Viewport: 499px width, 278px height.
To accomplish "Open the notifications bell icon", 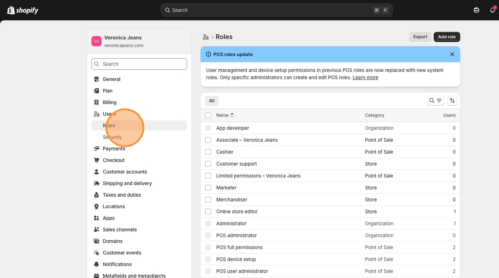I will pyautogui.click(x=492, y=10).
